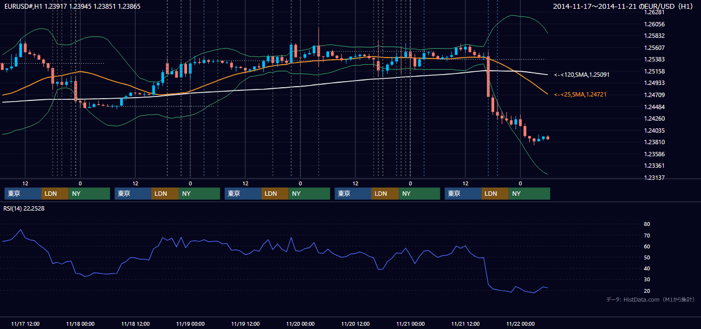The width and height of the screenshot is (701, 329).
Task: Click the 11/20 00:00 time axis label
Action: tap(300, 324)
